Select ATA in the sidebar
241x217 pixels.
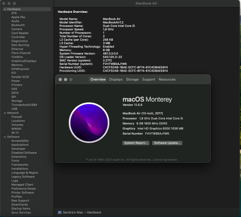click(14, 13)
